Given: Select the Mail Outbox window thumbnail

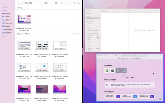Looking at the screenshot, I should [x=122, y=30].
